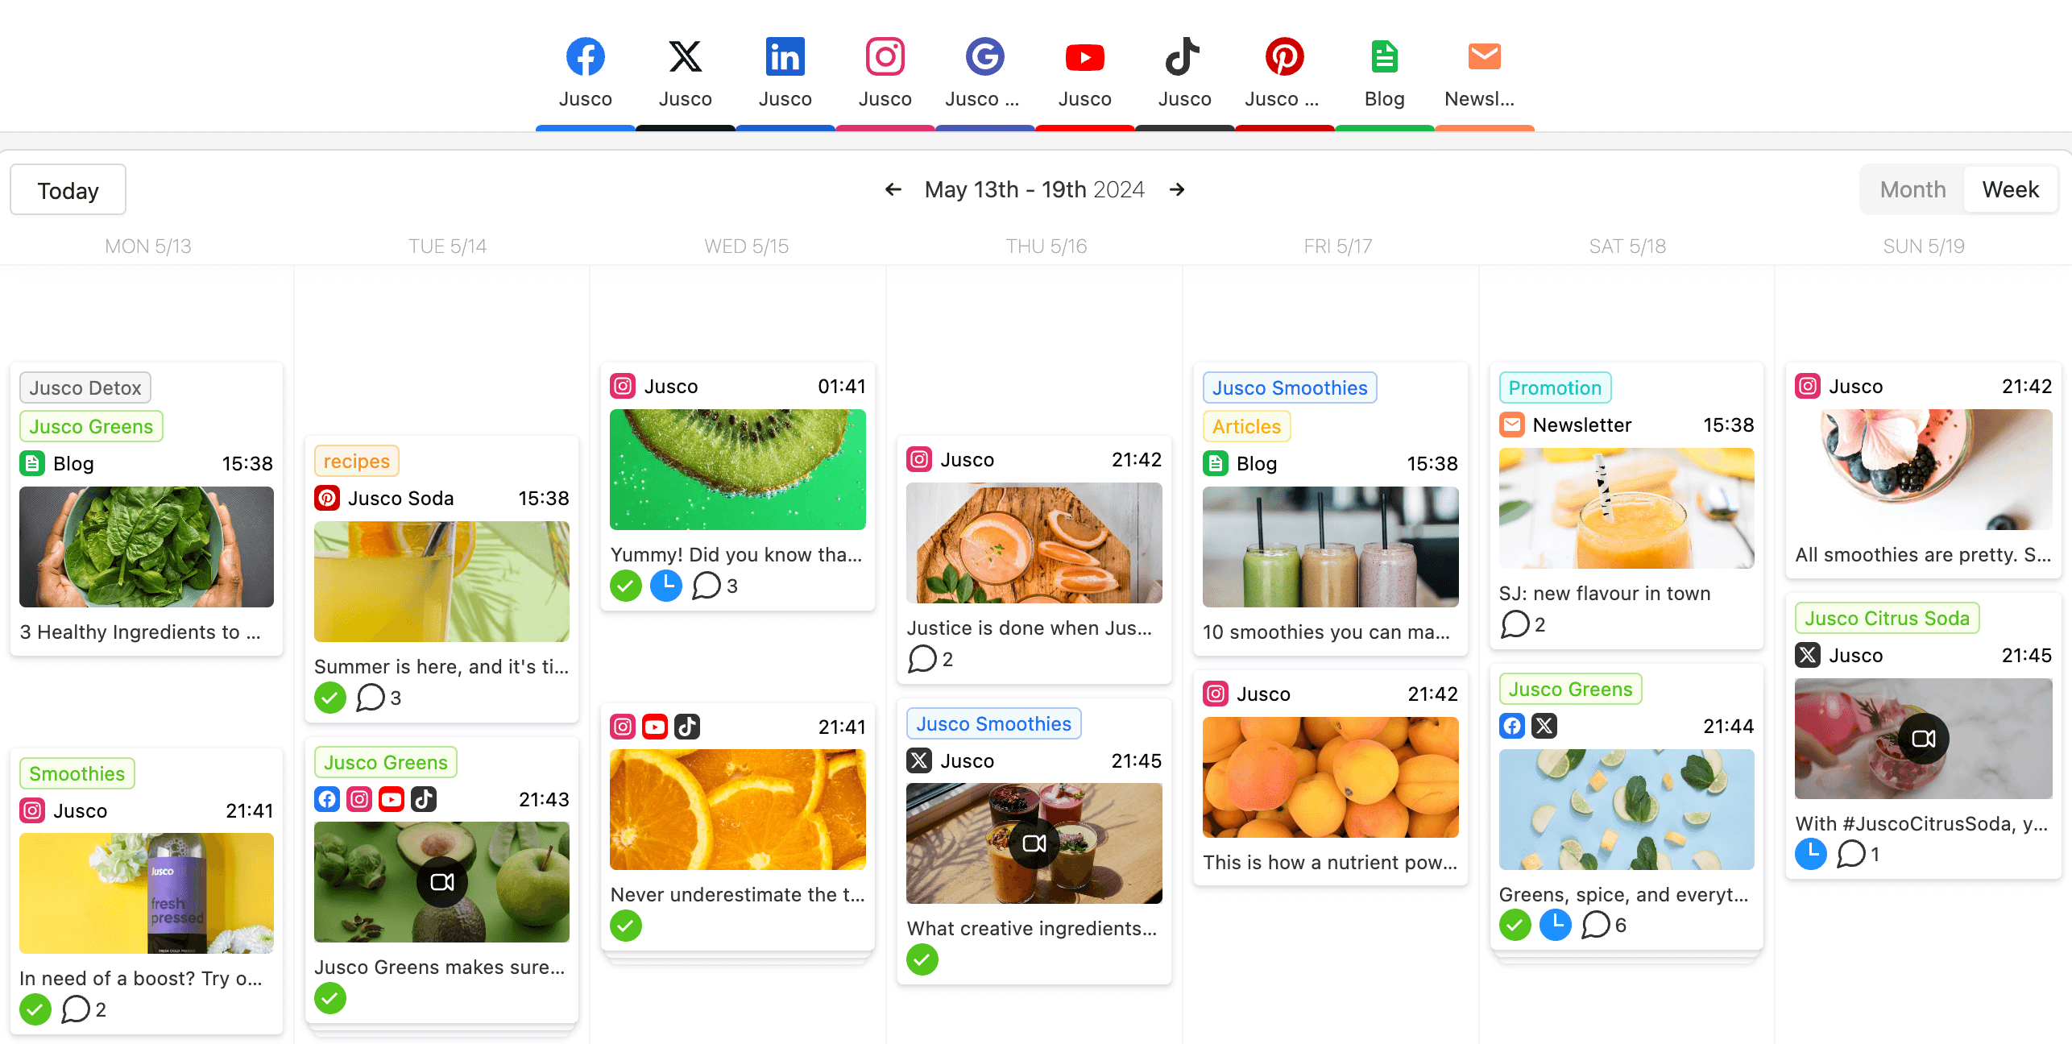This screenshot has width=2072, height=1044.
Task: Click Today button to return to current date
Action: (69, 189)
